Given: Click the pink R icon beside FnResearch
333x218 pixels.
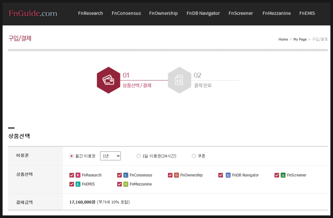Looking at the screenshot, I should pos(78,175).
